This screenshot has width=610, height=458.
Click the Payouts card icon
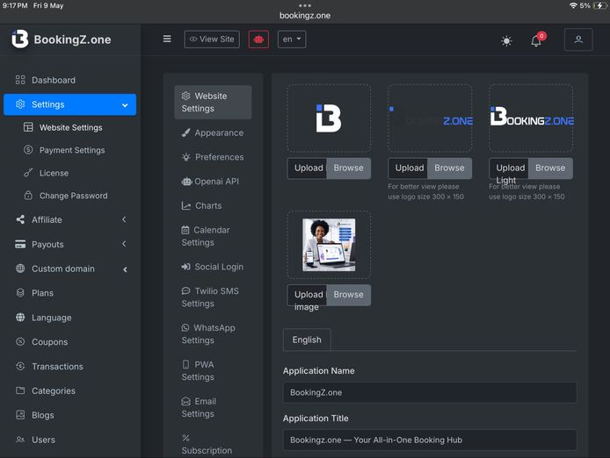coord(20,244)
